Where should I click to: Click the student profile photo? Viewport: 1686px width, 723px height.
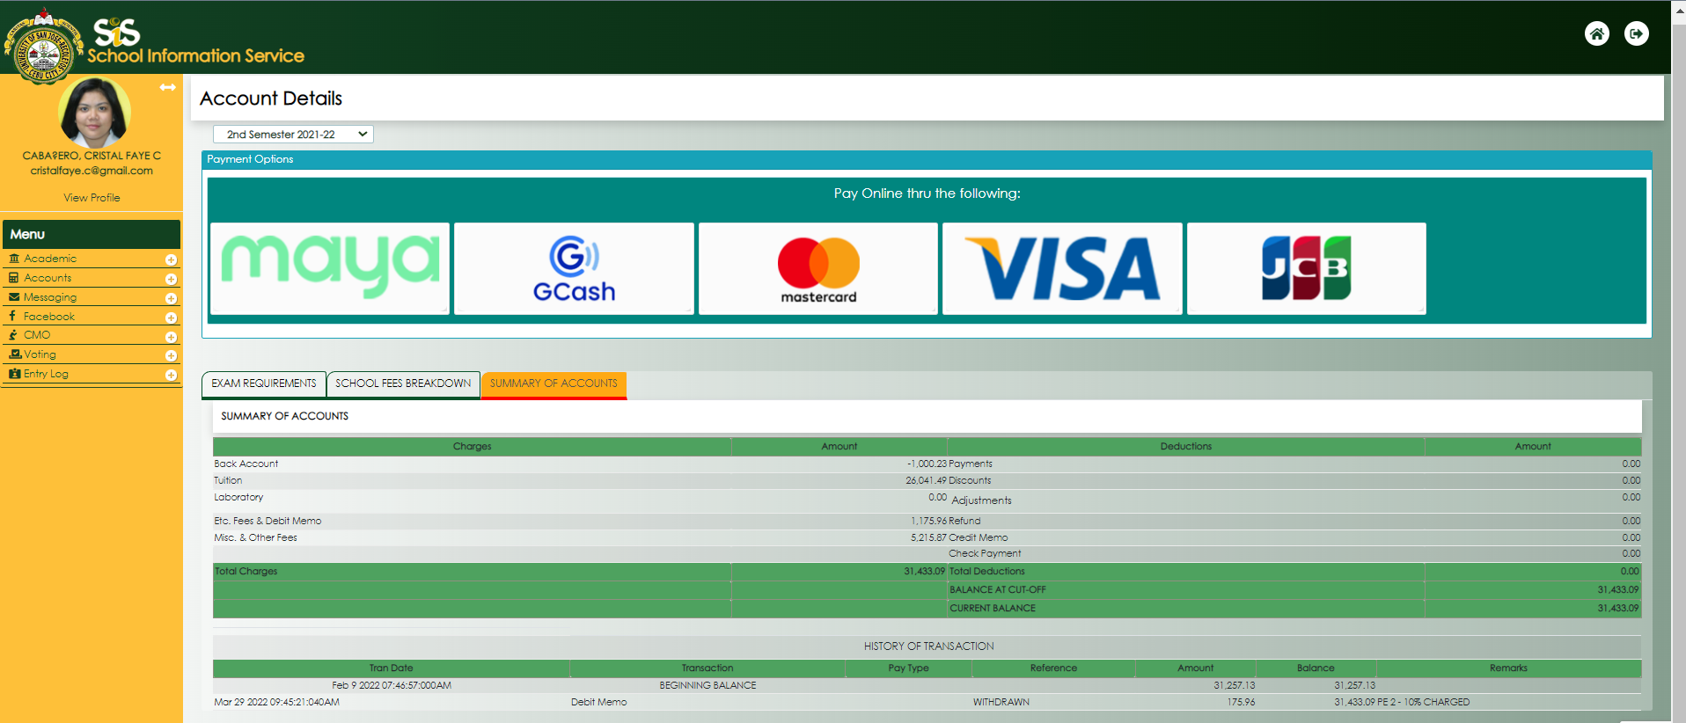point(94,113)
